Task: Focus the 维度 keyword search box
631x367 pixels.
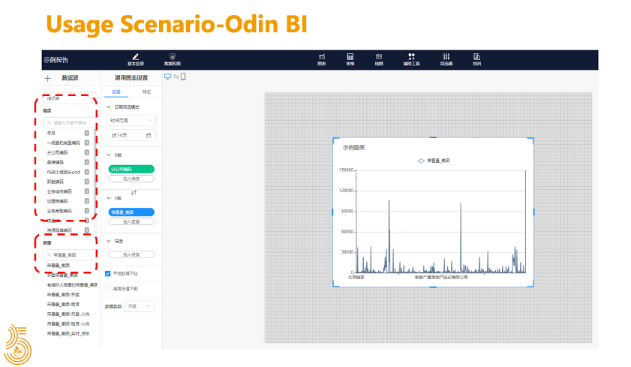Action: (69, 122)
